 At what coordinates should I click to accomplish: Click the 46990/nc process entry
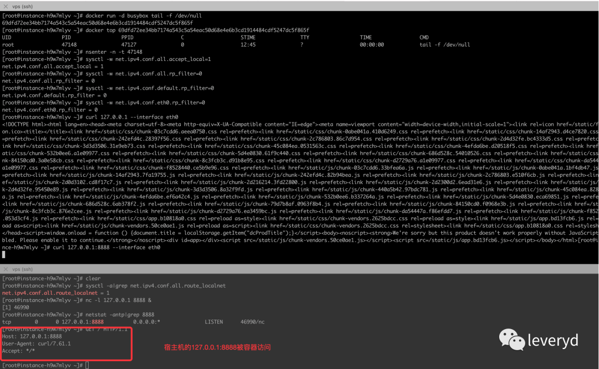tap(252, 322)
